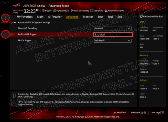Click the Advanced\PCI Subsystem Settings breadcrumb
Viewport: 168px width, 122px height.
click(x=34, y=22)
